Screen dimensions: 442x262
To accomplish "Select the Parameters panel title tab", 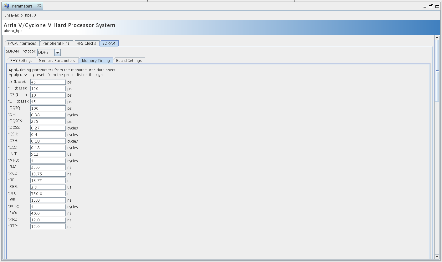I will 22,6.
